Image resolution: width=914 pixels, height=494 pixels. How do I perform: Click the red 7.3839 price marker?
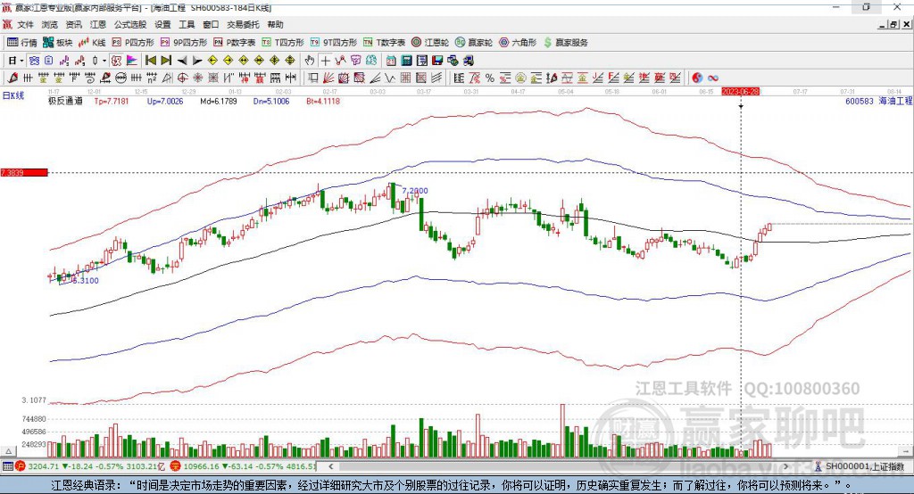pos(24,172)
